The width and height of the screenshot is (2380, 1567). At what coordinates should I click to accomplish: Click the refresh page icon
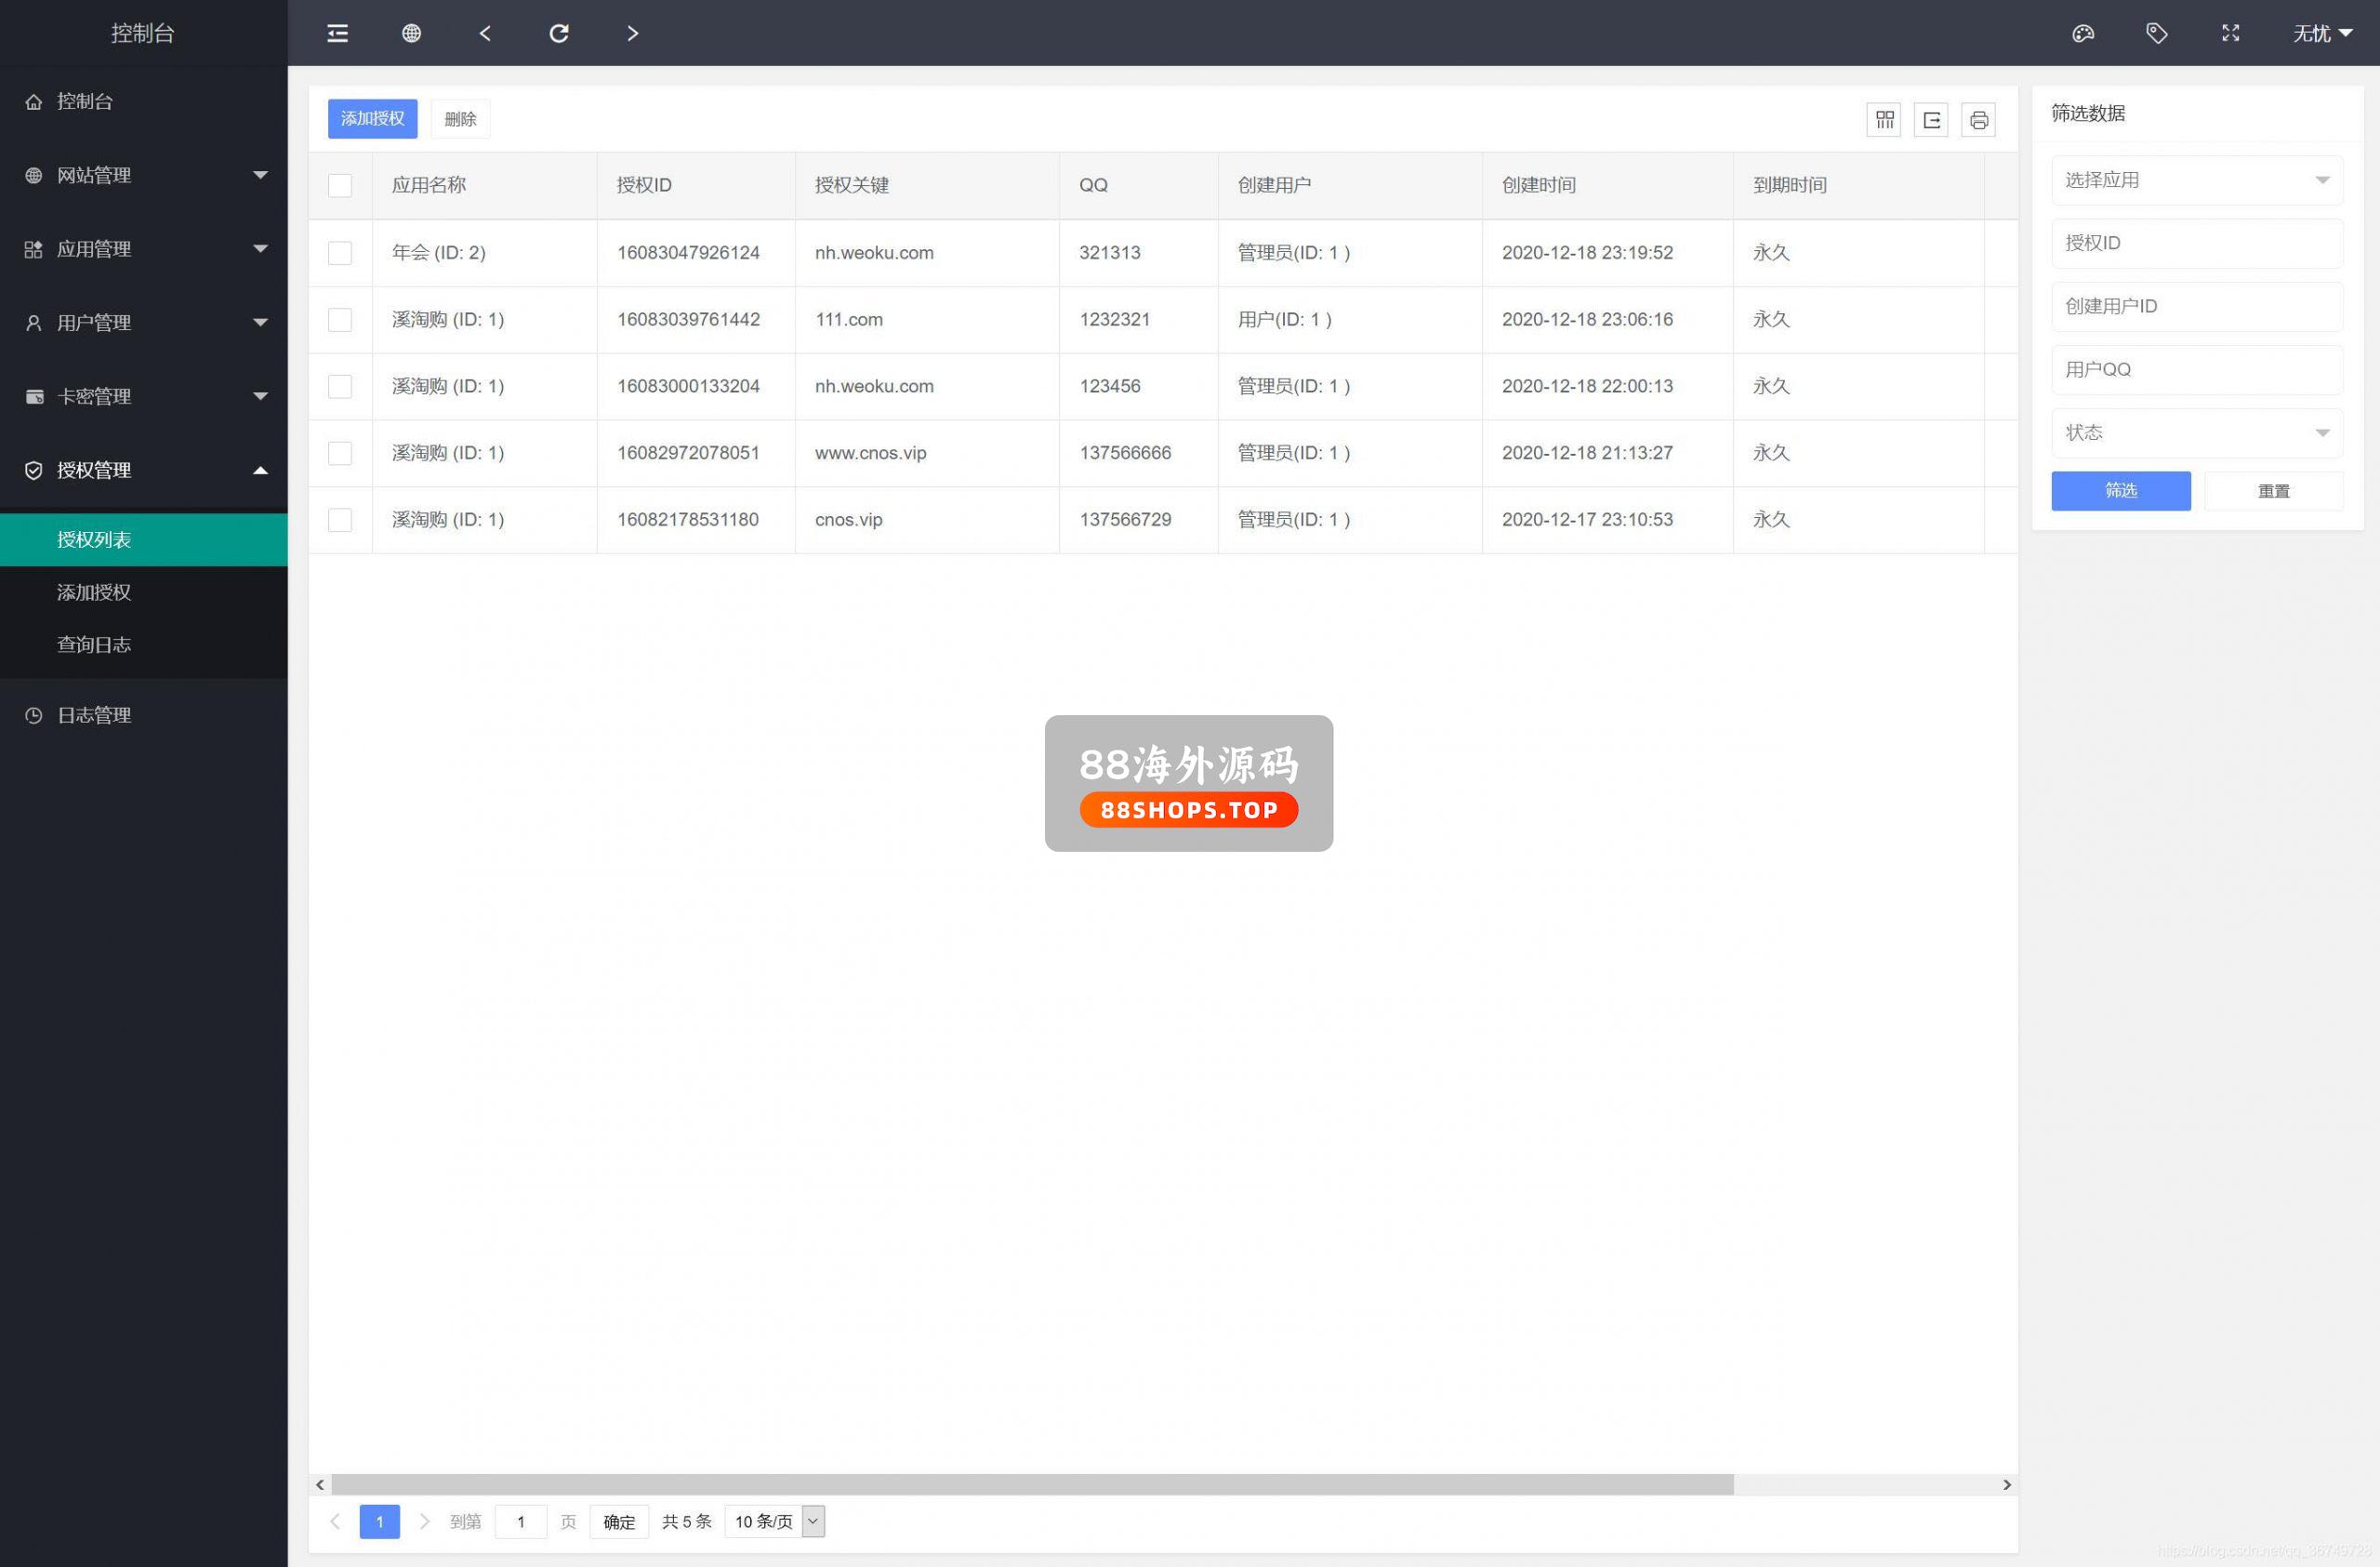(559, 33)
